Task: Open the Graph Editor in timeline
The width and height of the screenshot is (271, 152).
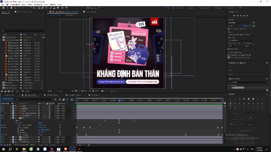Action: pos(72,99)
